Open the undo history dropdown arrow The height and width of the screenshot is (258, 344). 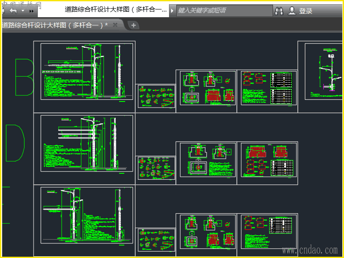tap(23, 10)
